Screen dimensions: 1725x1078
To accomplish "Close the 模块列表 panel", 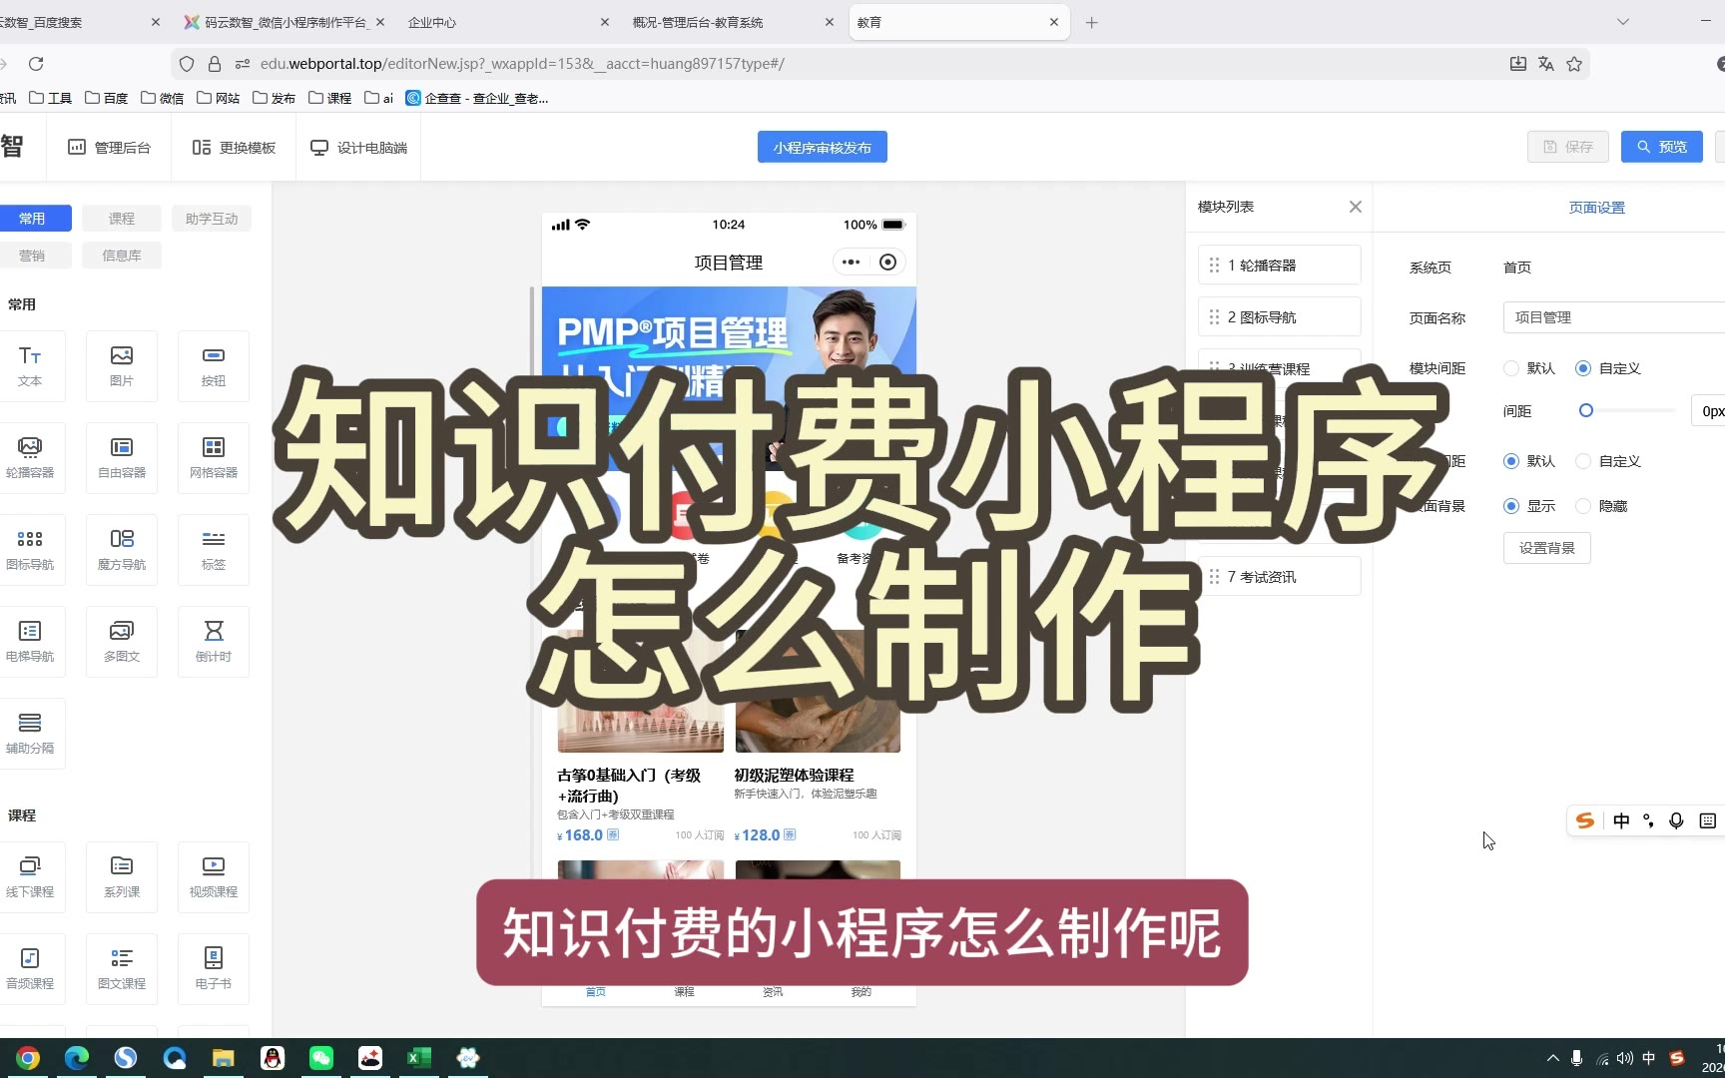I will (x=1355, y=207).
